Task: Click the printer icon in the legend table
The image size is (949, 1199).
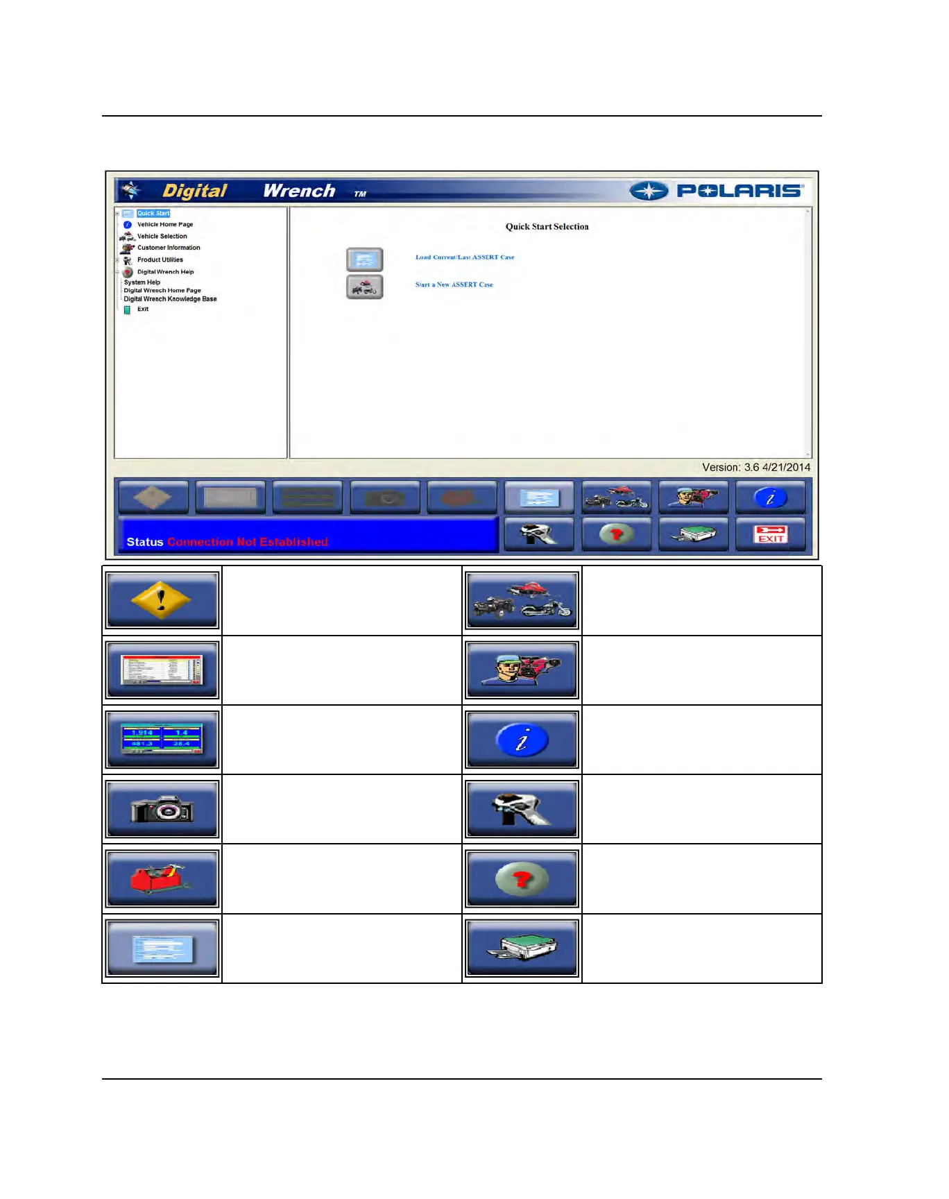Action: coord(522,948)
